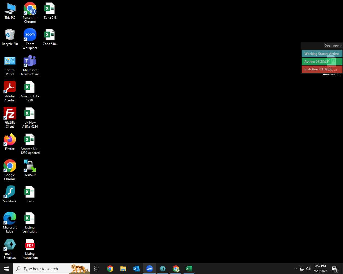Select the Amazon UK - 1230 updated file
Image resolution: width=343 pixels, height=274 pixels.
point(30,144)
